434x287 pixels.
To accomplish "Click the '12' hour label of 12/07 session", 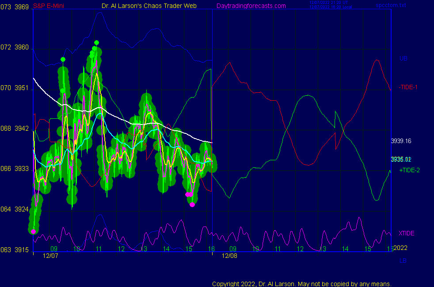I will tap(121, 249).
